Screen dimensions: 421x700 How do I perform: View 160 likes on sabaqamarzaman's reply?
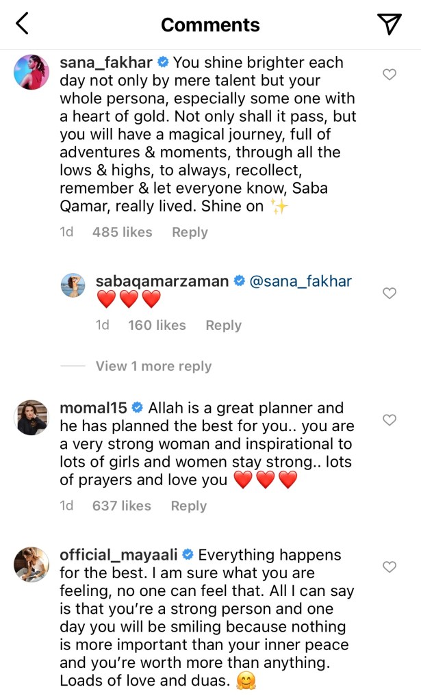click(156, 325)
